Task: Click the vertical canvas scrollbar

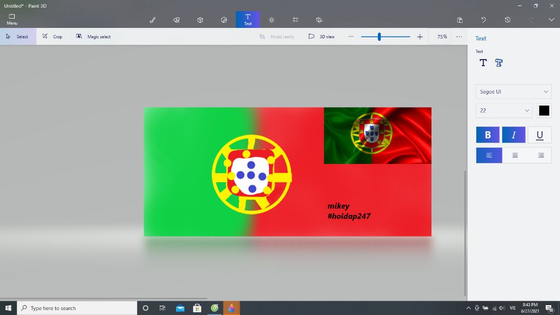Action: pyautogui.click(x=465, y=233)
